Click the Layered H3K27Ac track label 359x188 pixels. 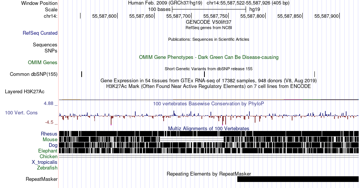point(25,91)
